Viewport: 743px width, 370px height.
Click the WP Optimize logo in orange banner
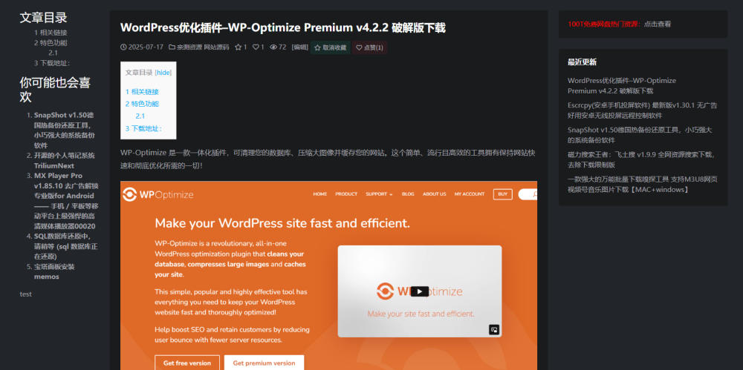coord(158,194)
